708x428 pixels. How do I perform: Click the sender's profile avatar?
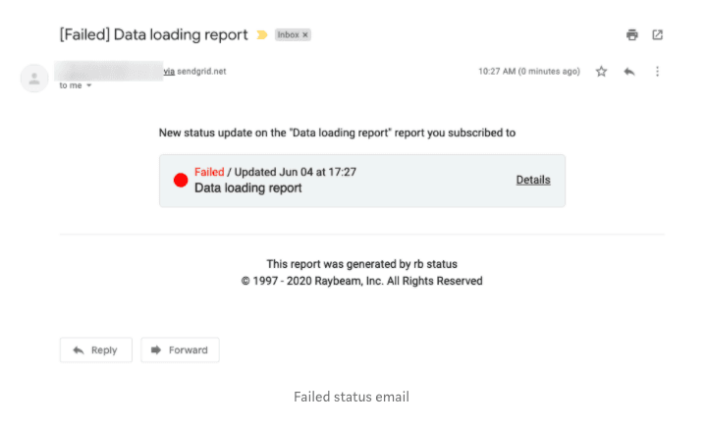[x=34, y=79]
